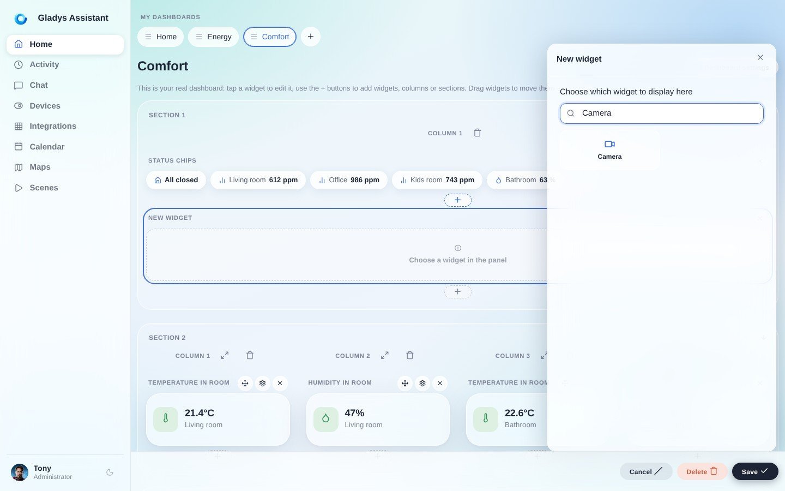Open settings for Living room temperature widget
This screenshot has width=785, height=491.
tap(263, 384)
